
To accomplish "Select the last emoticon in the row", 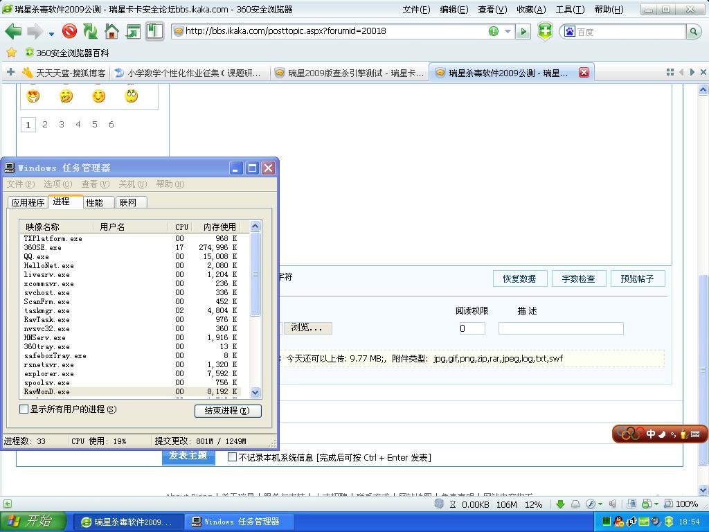I will 131,96.
